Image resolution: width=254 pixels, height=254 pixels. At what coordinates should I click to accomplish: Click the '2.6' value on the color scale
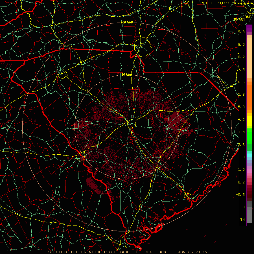(241, 145)
